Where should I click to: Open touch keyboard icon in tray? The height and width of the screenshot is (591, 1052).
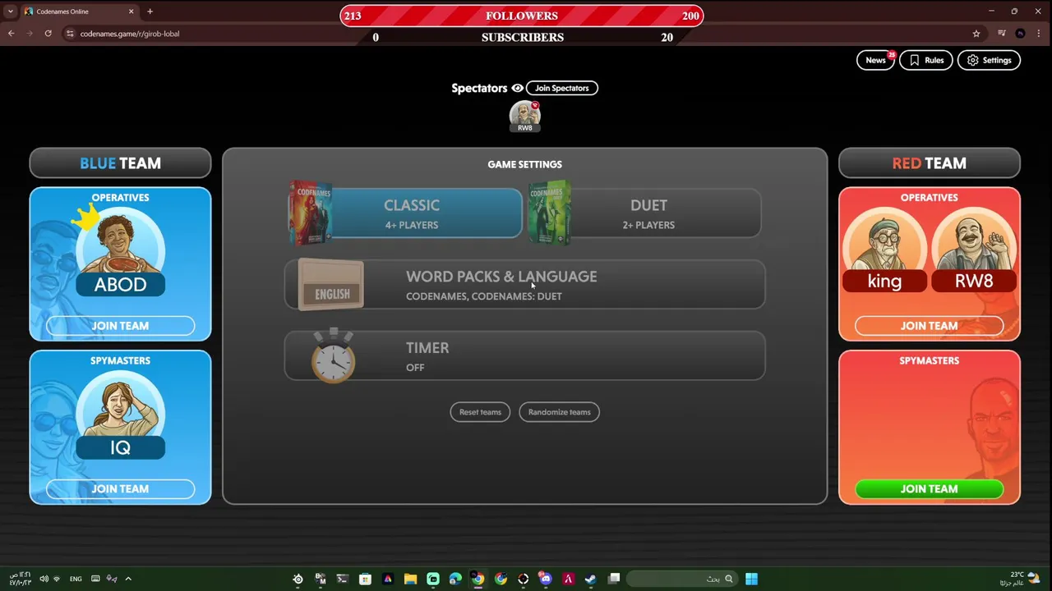[95, 579]
